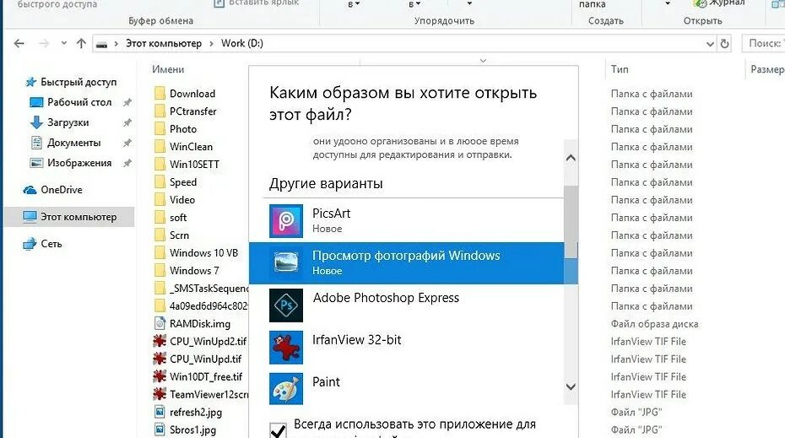Image resolution: width=785 pixels, height=438 pixels.
Task: Select CPU_WinUpd.tif file name
Action: (x=206, y=359)
